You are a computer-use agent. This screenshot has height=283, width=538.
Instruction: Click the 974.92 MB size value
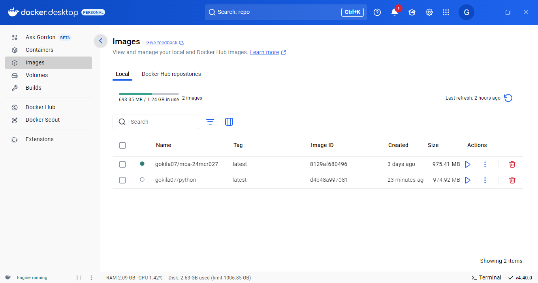click(446, 180)
